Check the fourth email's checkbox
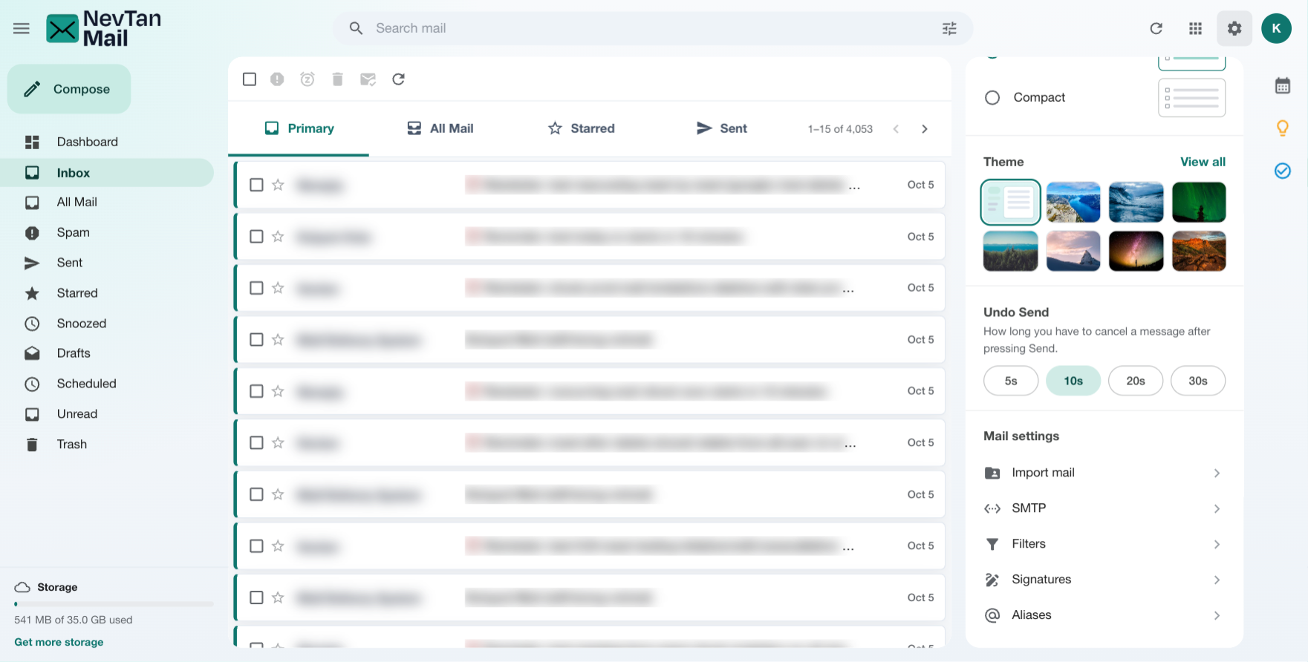The height and width of the screenshot is (662, 1308). point(256,339)
